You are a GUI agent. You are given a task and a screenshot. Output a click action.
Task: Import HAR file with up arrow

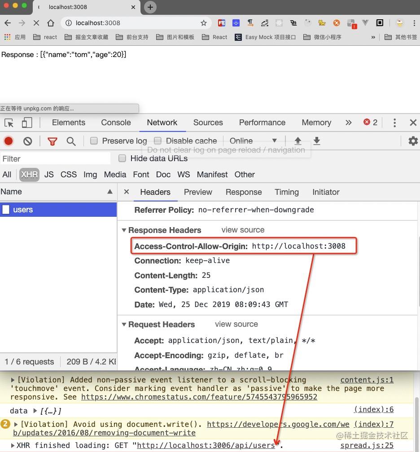[x=298, y=141]
